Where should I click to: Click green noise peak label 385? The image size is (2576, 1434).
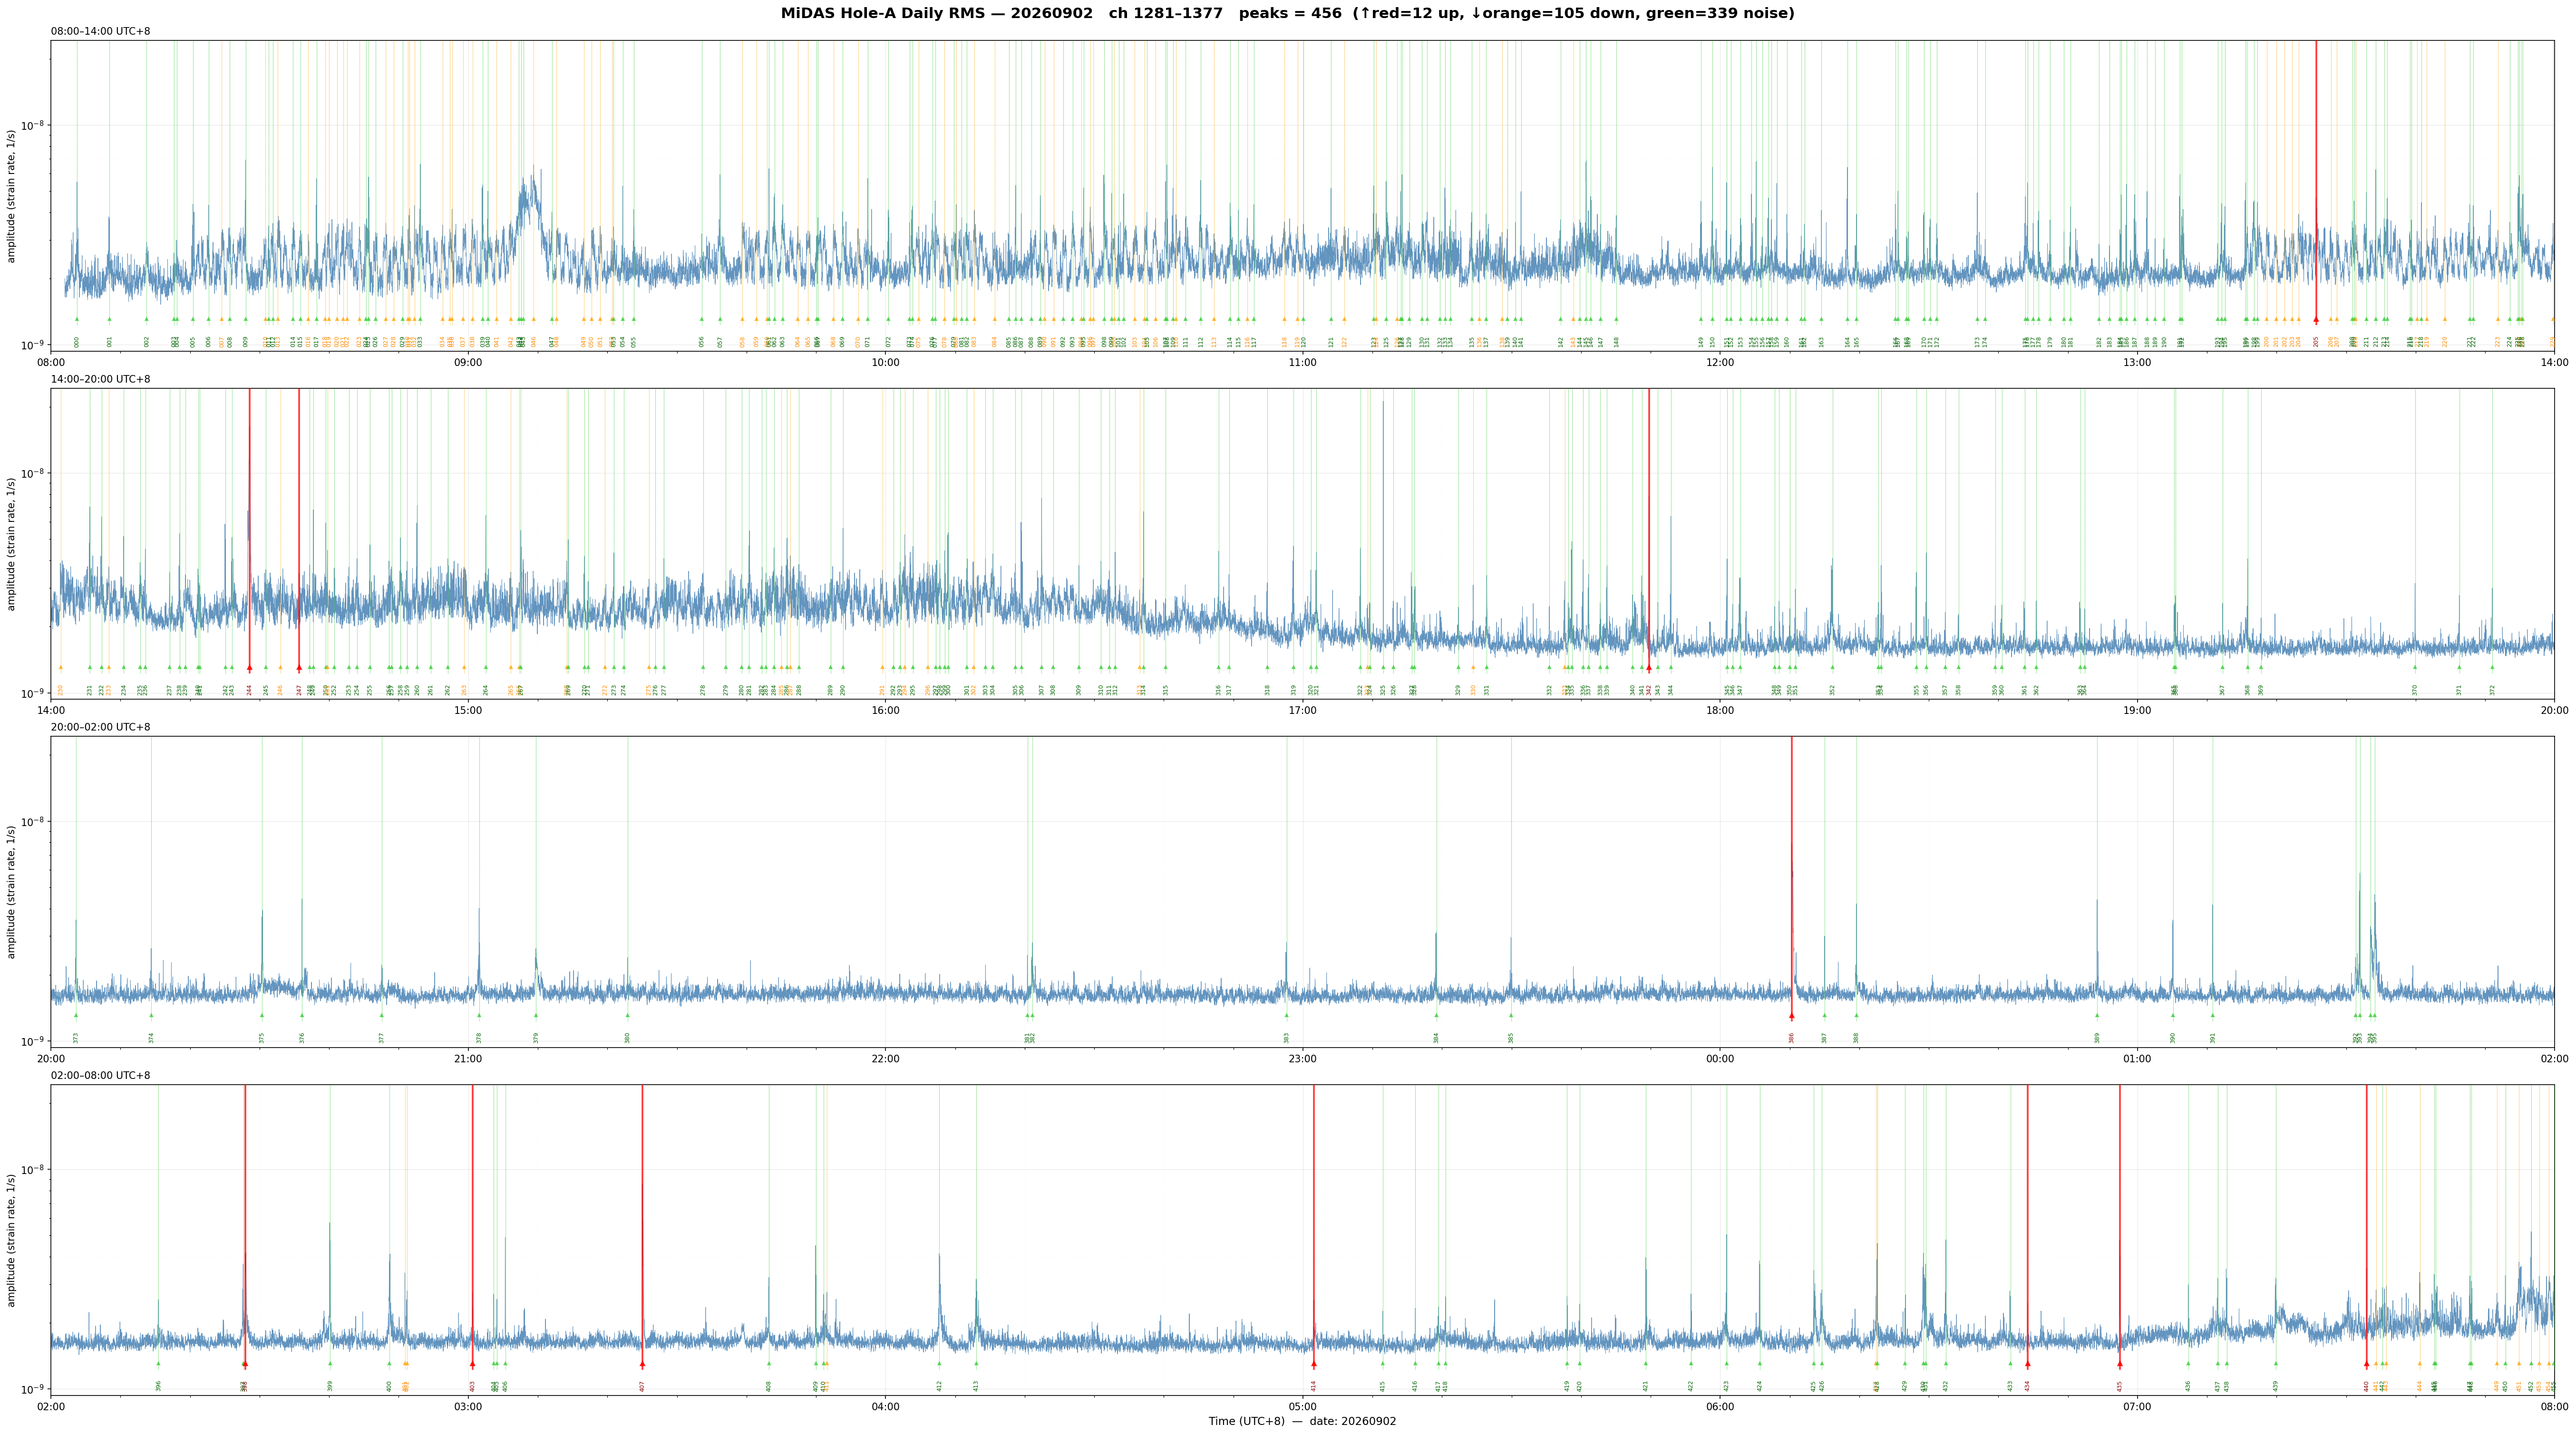point(1511,1037)
